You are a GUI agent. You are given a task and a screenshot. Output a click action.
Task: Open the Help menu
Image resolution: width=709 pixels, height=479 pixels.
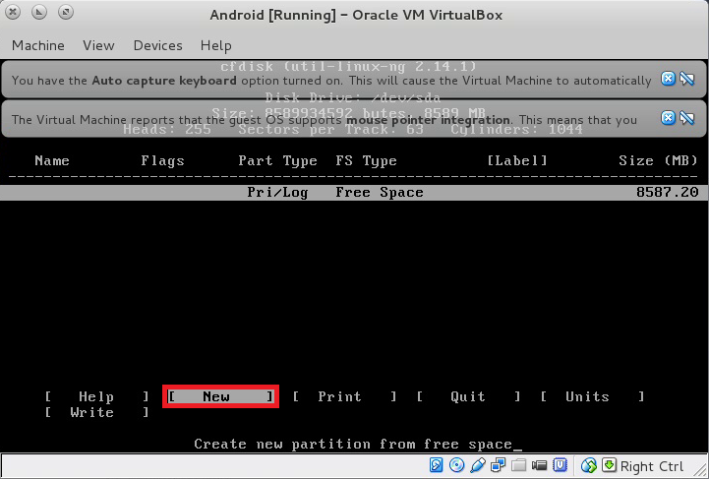click(x=216, y=45)
